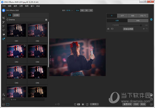Screen dimensions: 155x108
Task: Open the 文件 menu
Action: tap(4, 6)
